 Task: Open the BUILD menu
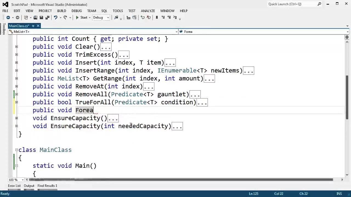[62, 11]
